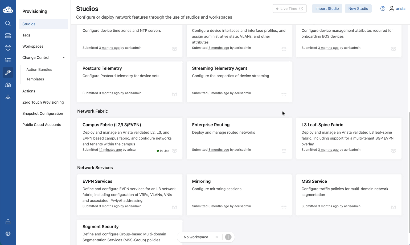Image resolution: width=410 pixels, height=245 pixels.
Task: Click package icon on Mirroring card
Action: tap(284, 207)
